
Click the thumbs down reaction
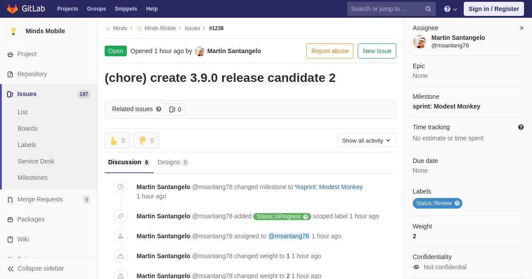tap(146, 140)
